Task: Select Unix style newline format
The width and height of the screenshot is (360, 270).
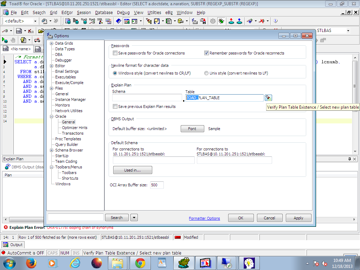Action: 206,73
